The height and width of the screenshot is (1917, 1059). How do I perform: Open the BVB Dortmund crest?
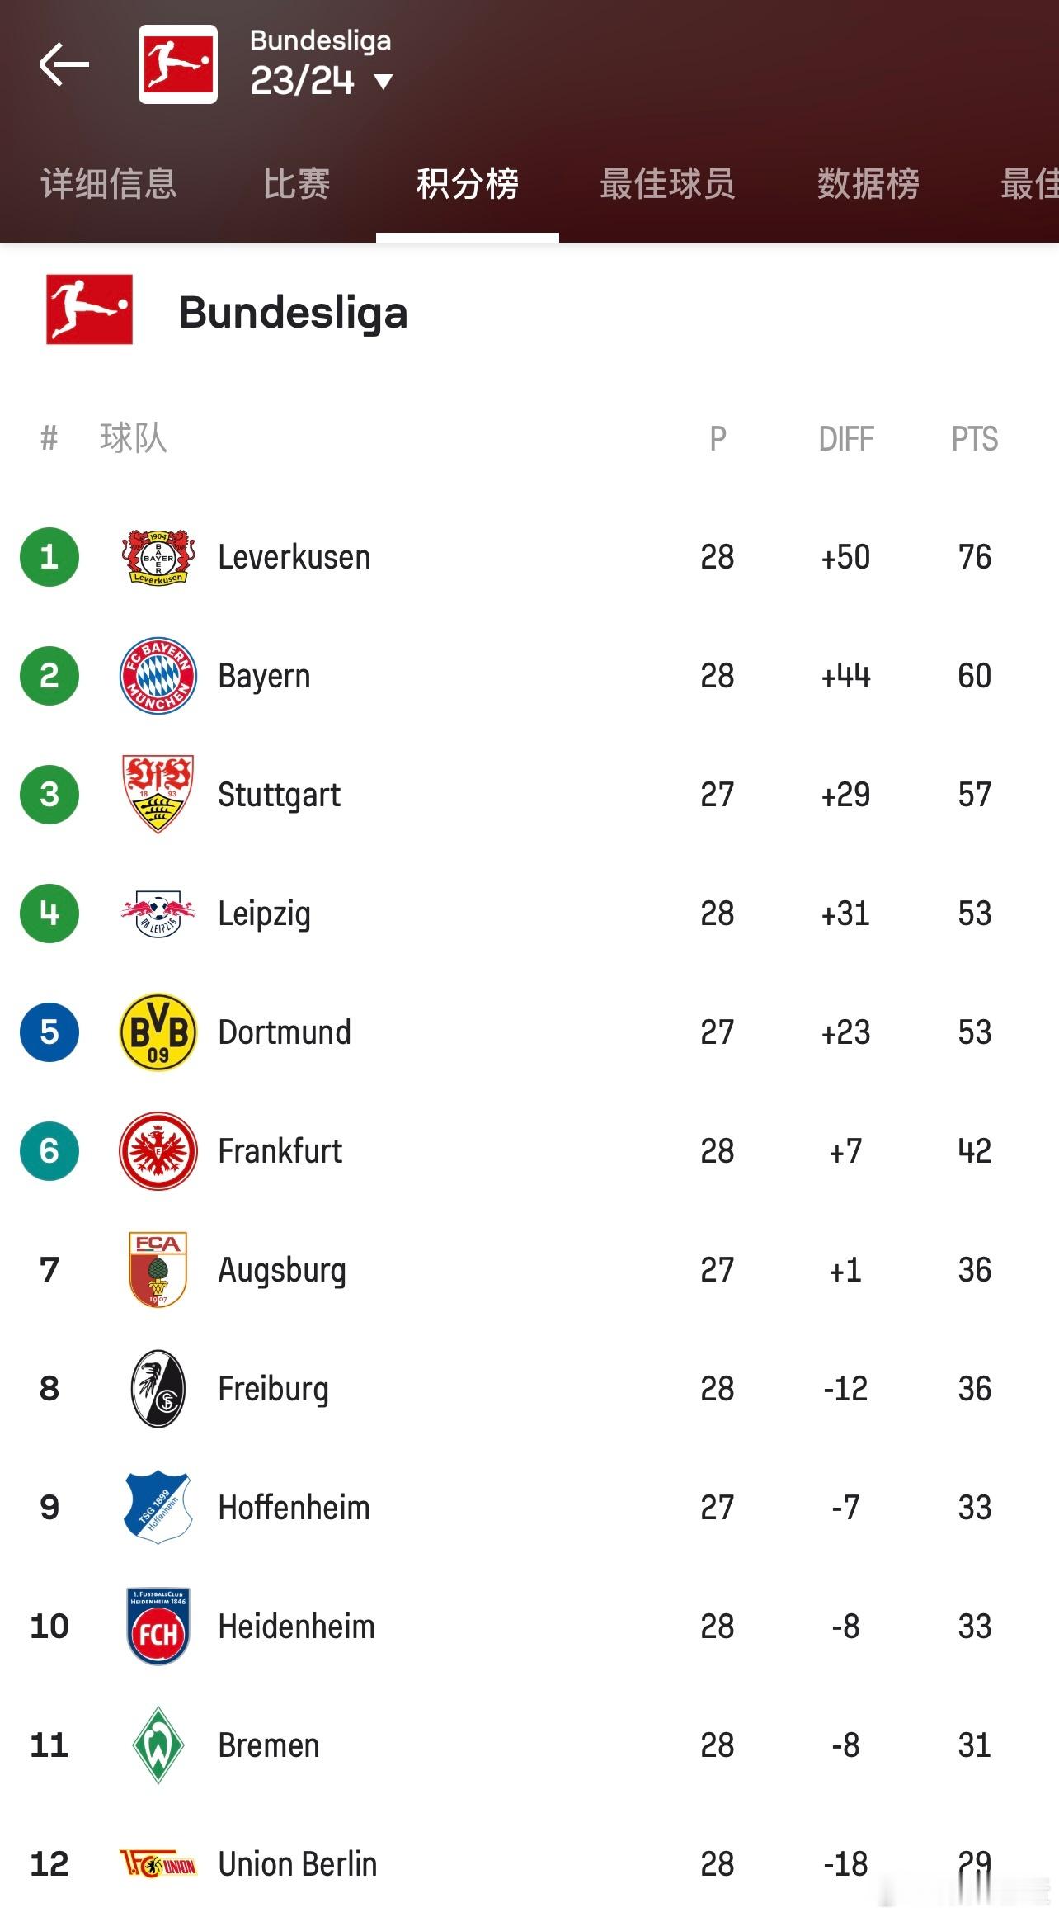click(x=158, y=1032)
